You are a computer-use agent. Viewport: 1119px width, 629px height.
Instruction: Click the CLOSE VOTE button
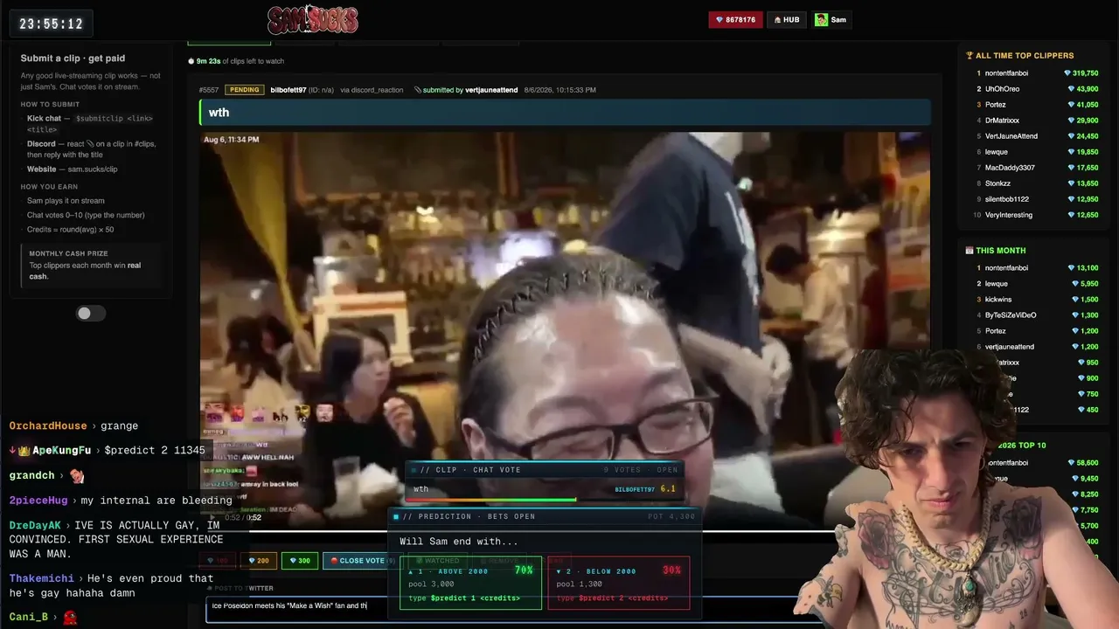click(360, 561)
